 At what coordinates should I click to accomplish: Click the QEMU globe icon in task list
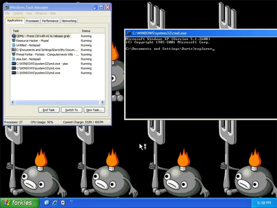[14, 36]
